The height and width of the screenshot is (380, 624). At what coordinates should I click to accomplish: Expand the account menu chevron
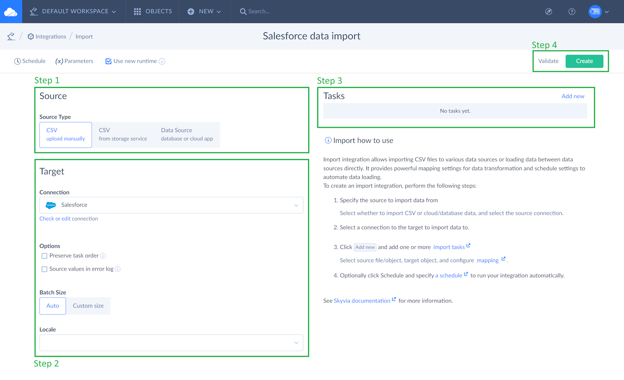(x=607, y=12)
